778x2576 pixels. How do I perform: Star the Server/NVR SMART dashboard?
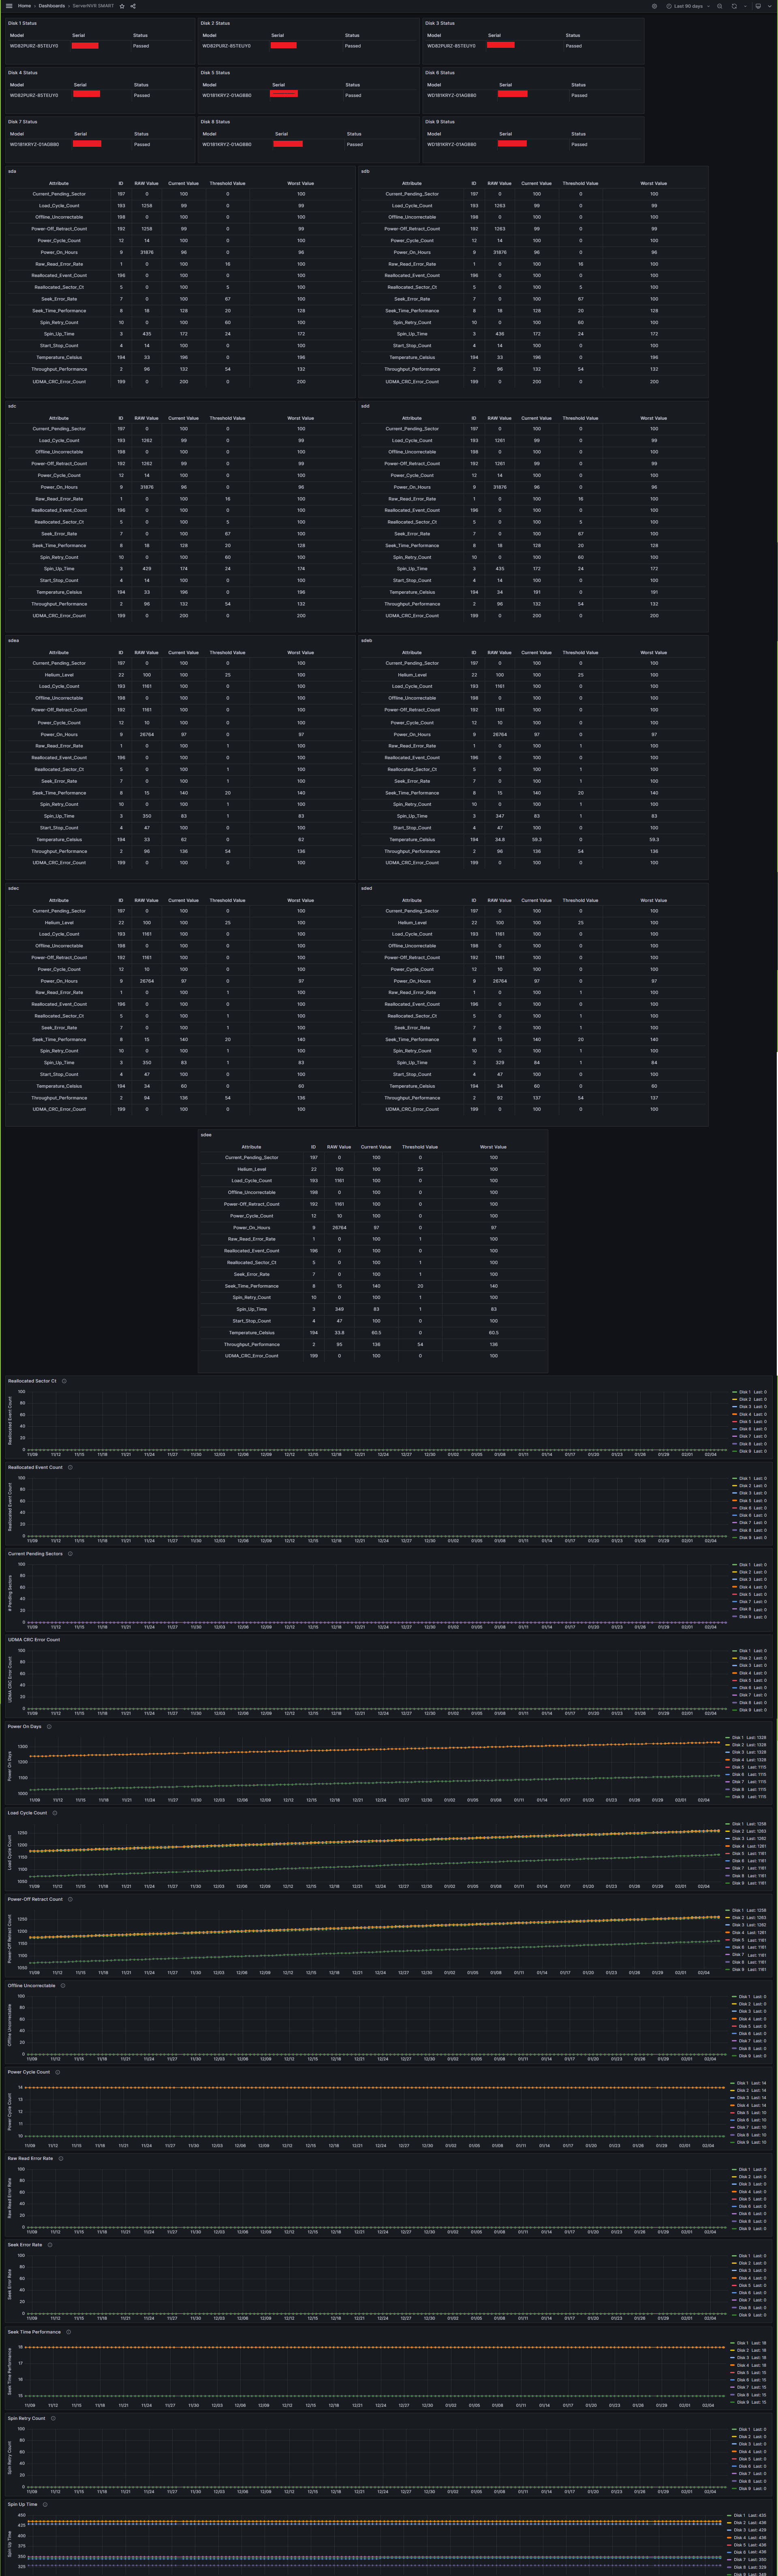click(122, 6)
